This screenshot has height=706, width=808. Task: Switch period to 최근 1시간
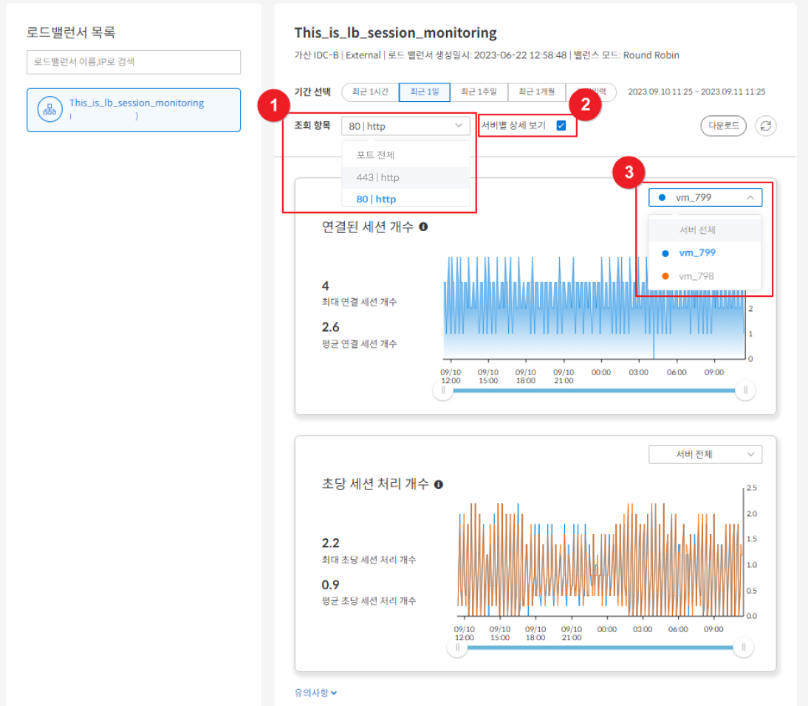pos(370,92)
